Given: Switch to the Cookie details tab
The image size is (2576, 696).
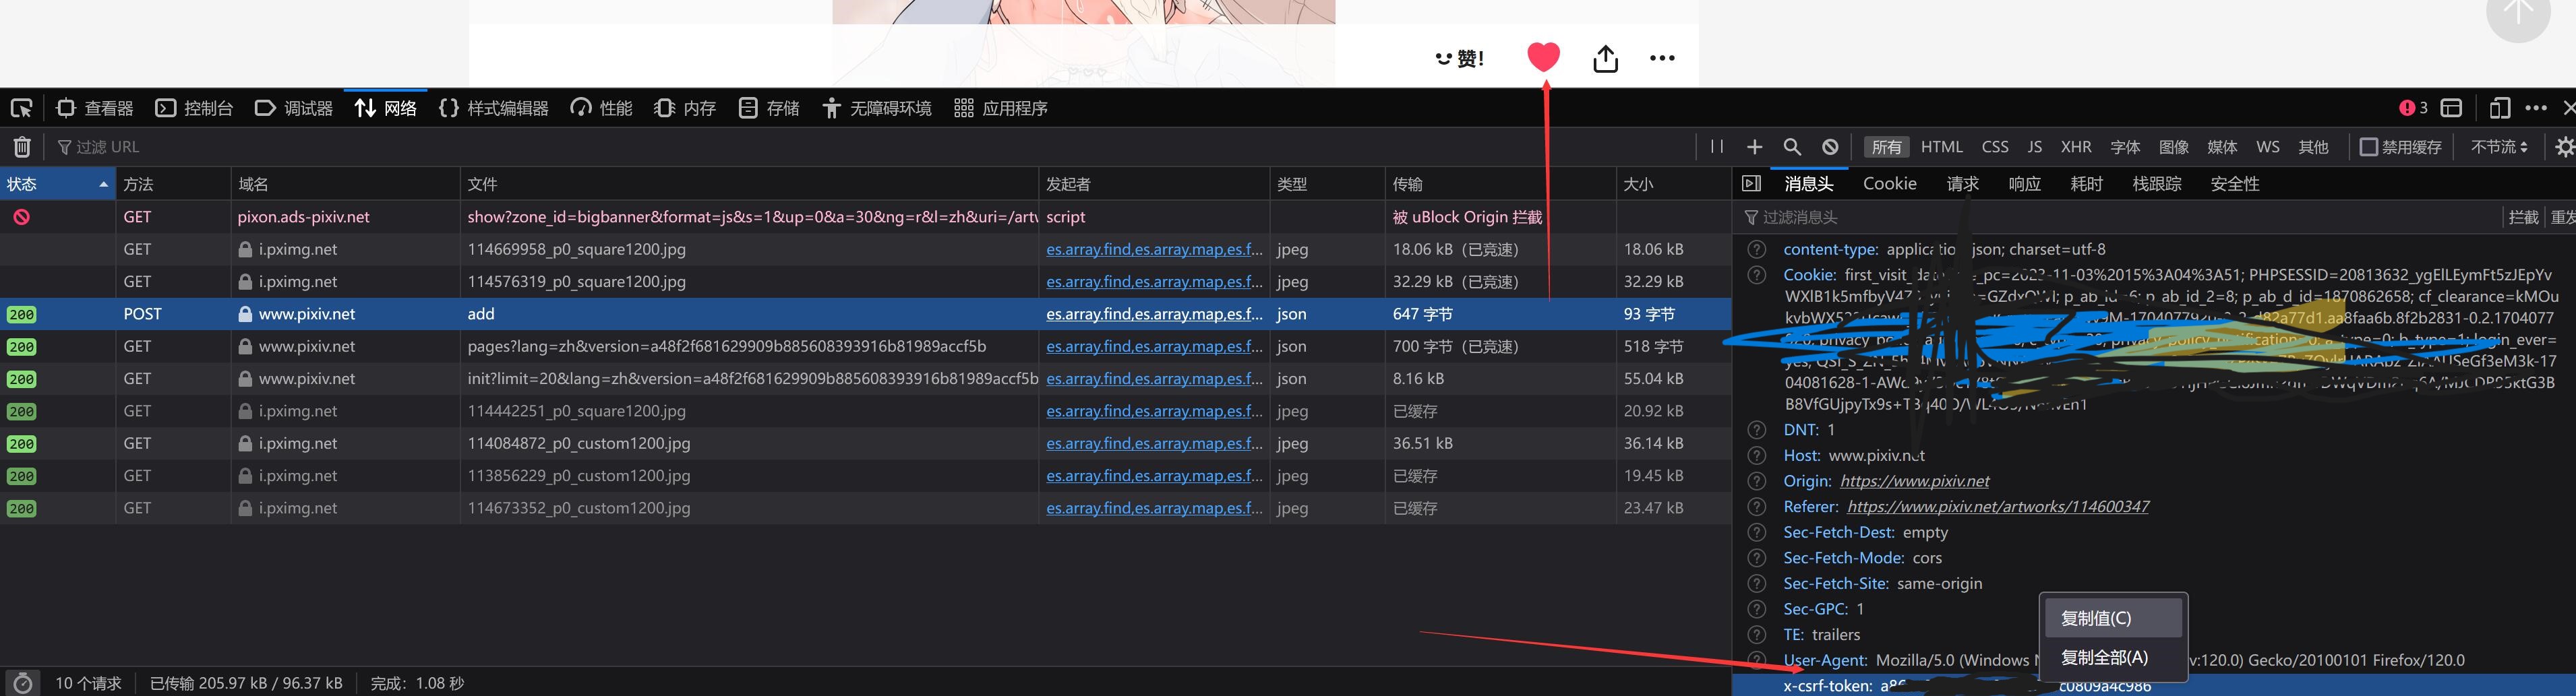Looking at the screenshot, I should [1889, 184].
